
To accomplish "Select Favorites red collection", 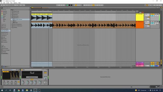I will 5,11.
